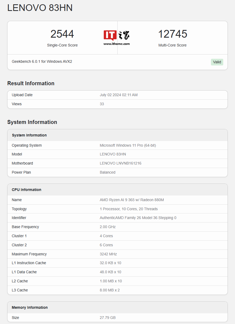
Task: Click the Single-Core Score value 2544
Action: (62, 34)
